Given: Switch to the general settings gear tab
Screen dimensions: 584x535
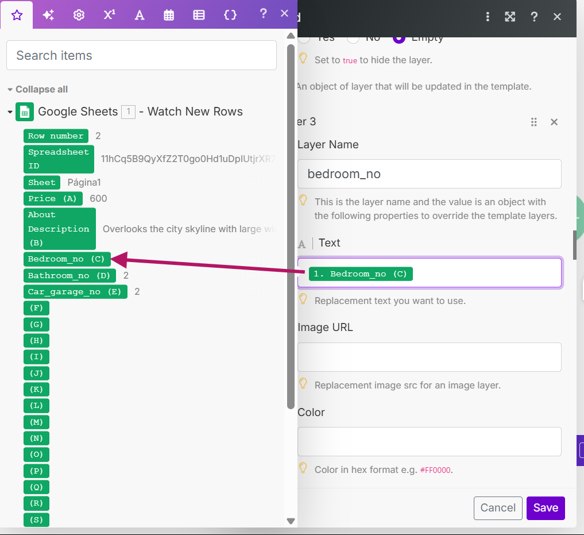Looking at the screenshot, I should coord(79,15).
